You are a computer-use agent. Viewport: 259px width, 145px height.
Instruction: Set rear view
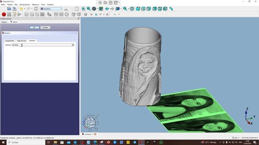pos(155,9)
